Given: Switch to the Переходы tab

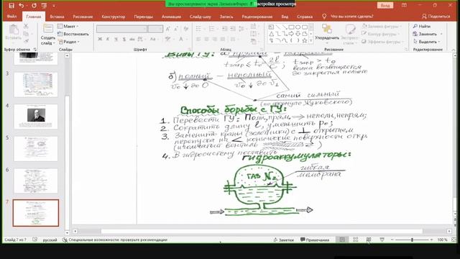Looking at the screenshot, I should [143, 17].
